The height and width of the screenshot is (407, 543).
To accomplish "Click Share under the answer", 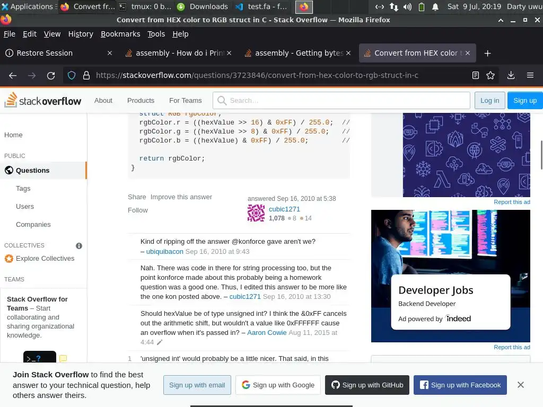I will click(137, 197).
